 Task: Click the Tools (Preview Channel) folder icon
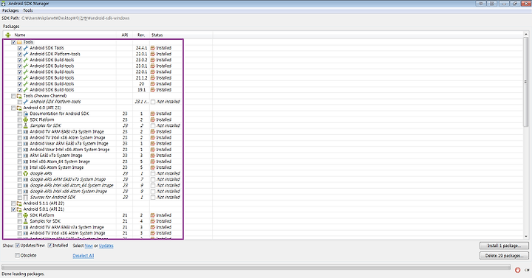click(19, 96)
